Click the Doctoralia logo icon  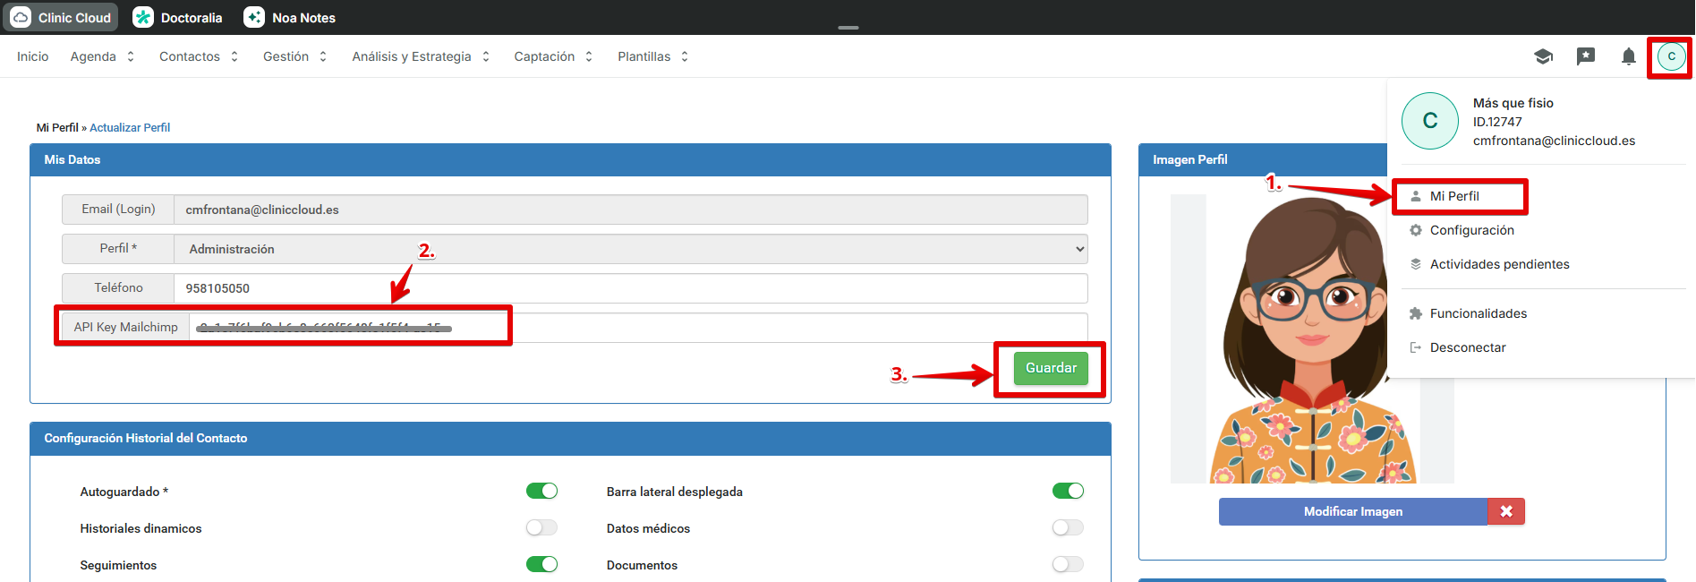(143, 18)
